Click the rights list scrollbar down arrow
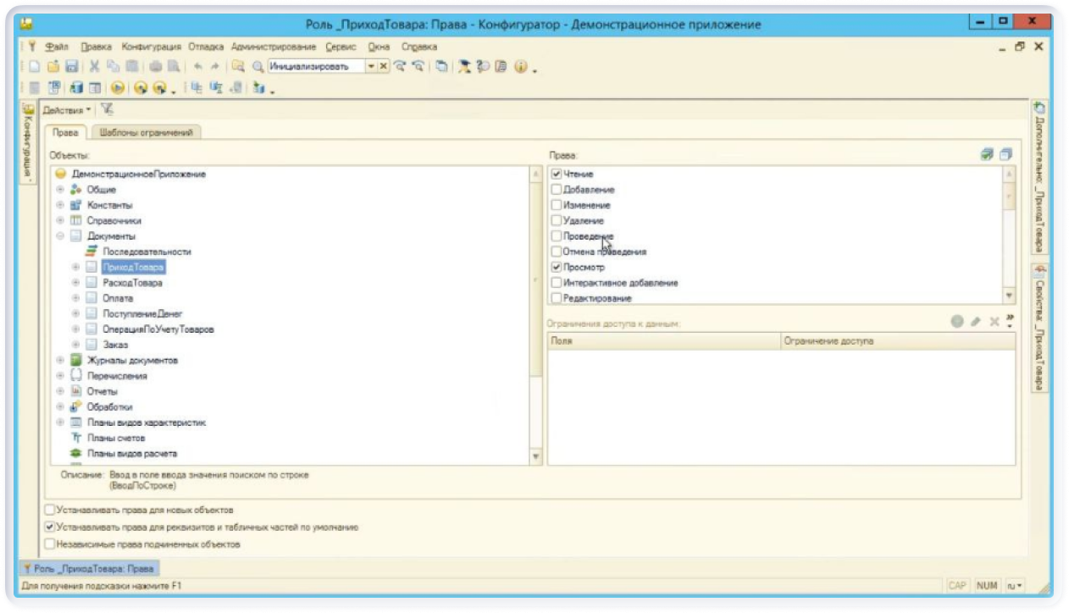1069x613 pixels. coord(1008,296)
